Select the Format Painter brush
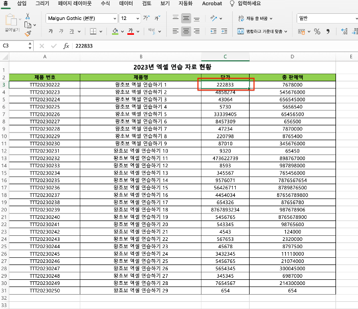This screenshot has width=358, height=309. pos(28,34)
